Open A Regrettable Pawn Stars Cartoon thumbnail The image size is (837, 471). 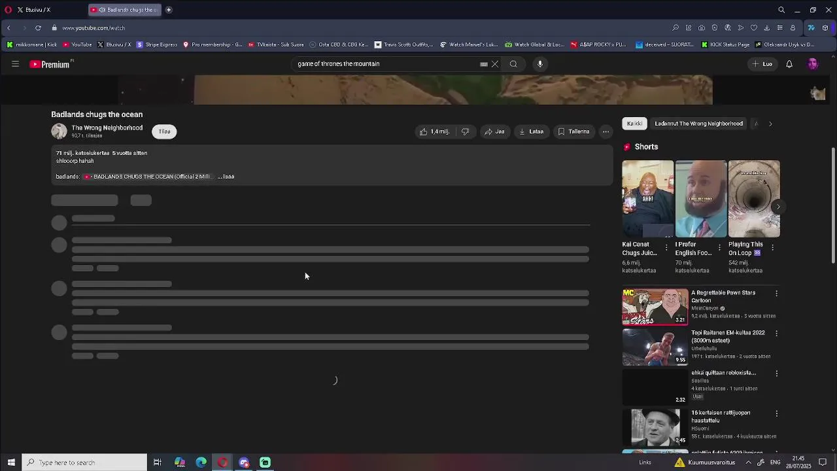coord(655,307)
